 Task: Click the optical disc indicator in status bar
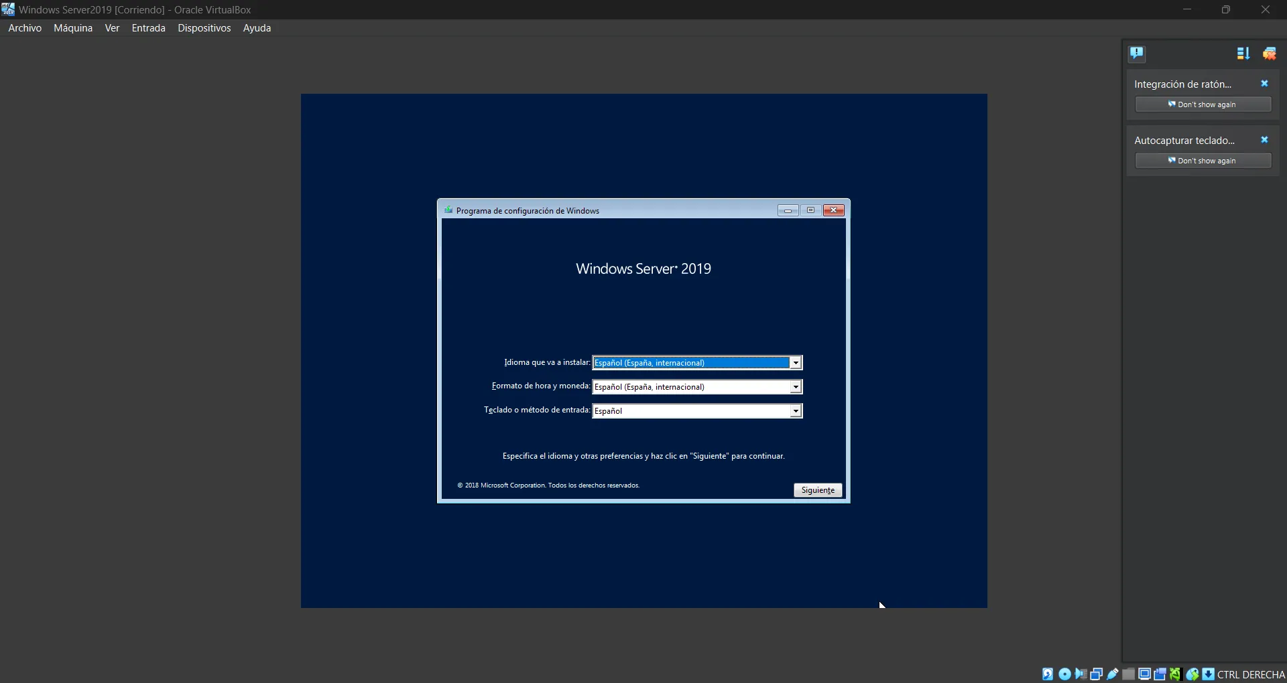[x=1064, y=674]
